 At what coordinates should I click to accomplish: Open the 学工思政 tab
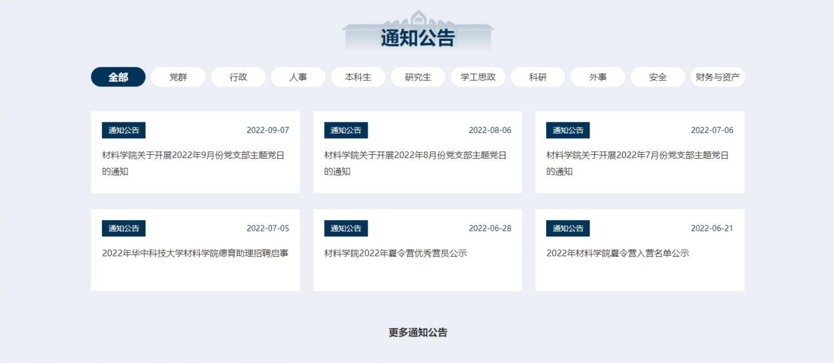(478, 77)
